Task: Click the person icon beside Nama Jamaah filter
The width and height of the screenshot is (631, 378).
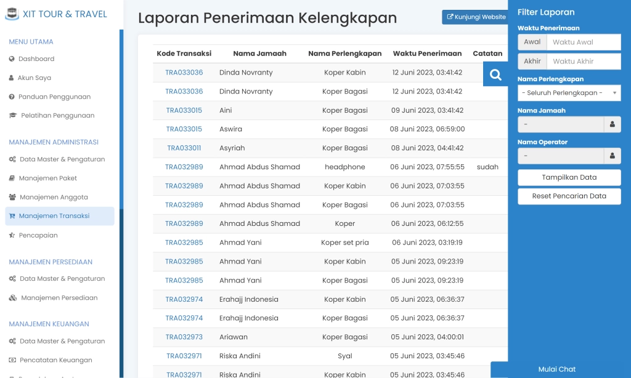Action: coord(612,124)
